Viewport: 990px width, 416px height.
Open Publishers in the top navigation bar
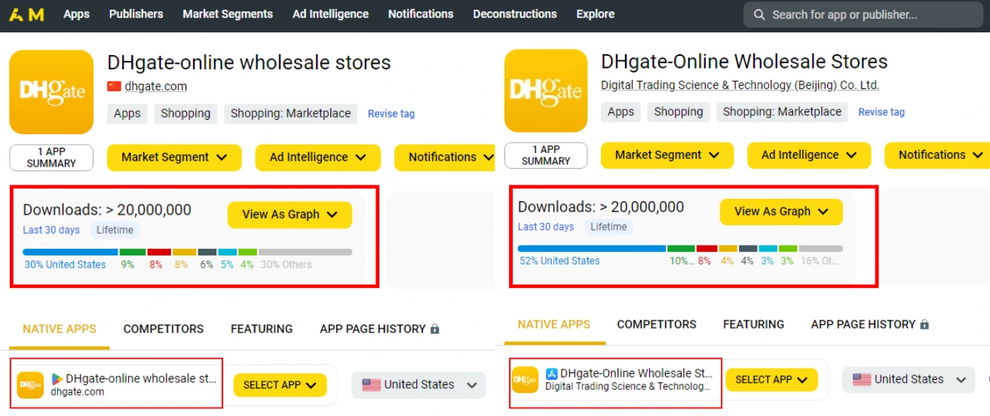point(136,14)
